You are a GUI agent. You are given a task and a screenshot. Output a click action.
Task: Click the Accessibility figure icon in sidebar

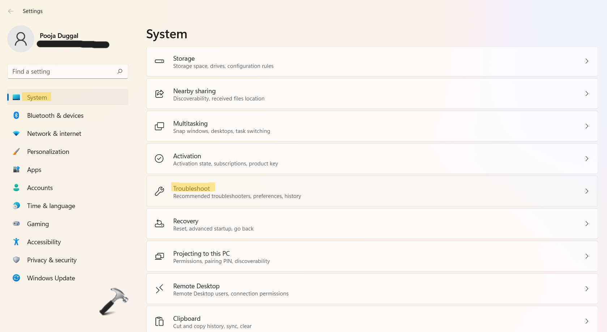coord(16,242)
